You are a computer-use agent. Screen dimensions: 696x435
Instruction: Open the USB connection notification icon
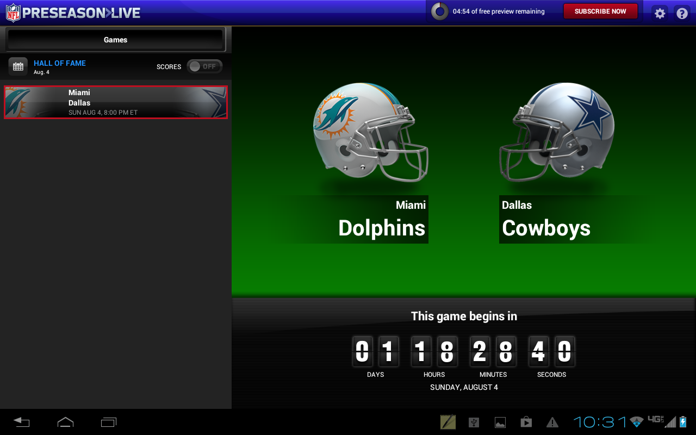pyautogui.click(x=474, y=422)
